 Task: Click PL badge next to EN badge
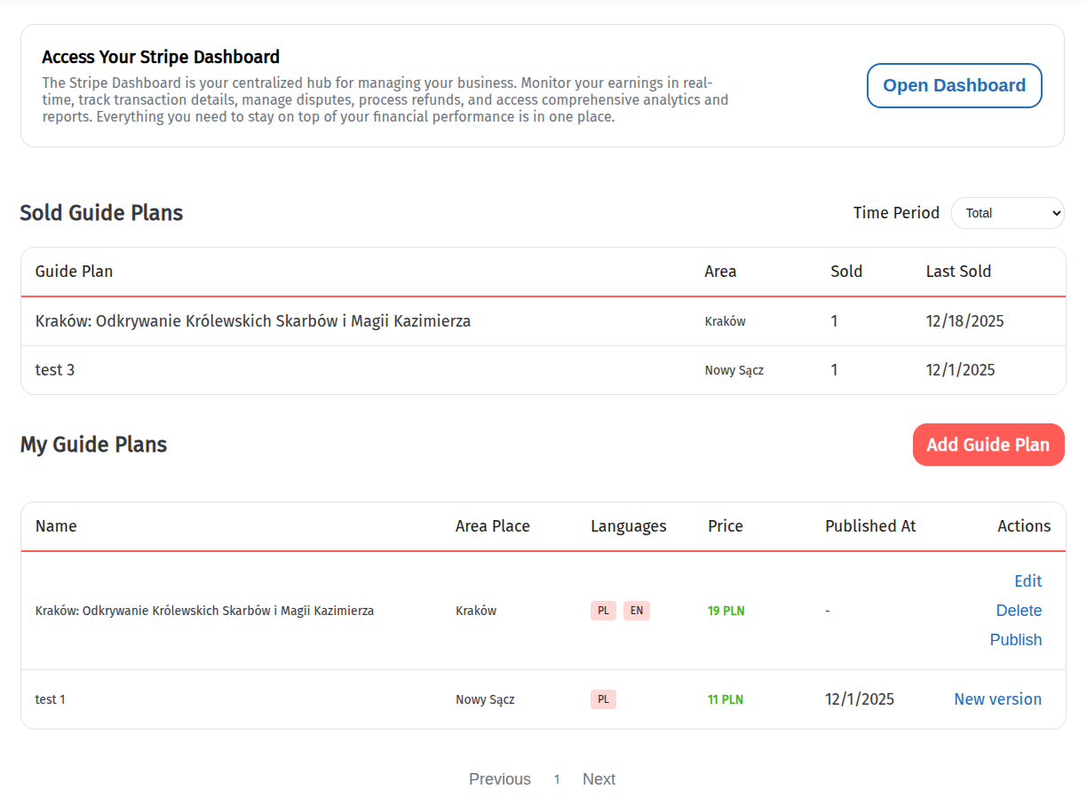coord(603,611)
